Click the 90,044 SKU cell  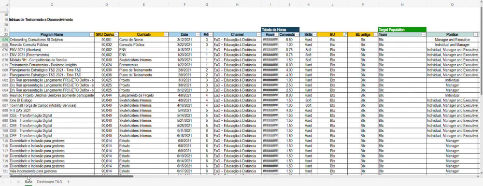coord(107,96)
